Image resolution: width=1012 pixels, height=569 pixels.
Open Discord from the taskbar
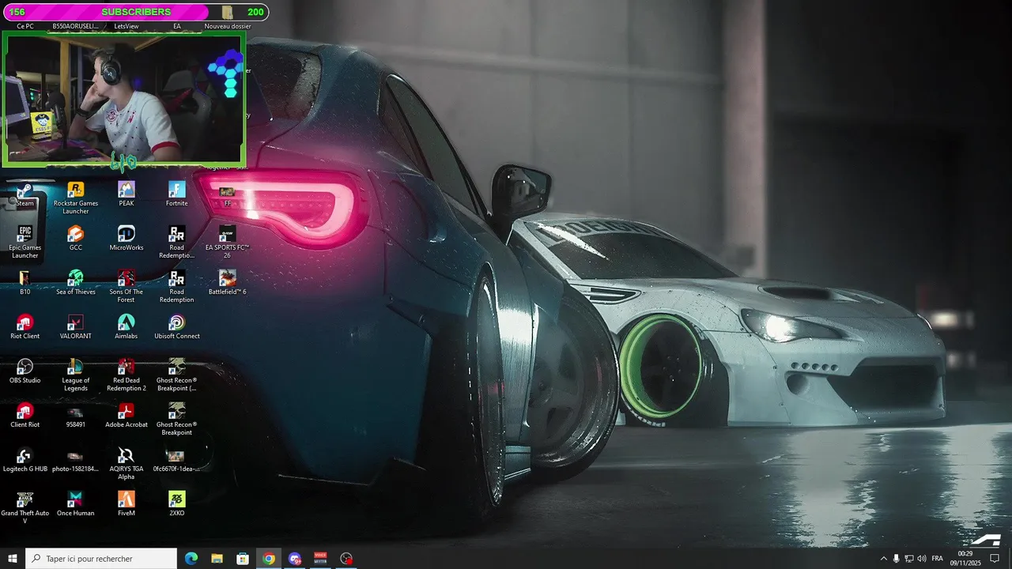pos(295,559)
